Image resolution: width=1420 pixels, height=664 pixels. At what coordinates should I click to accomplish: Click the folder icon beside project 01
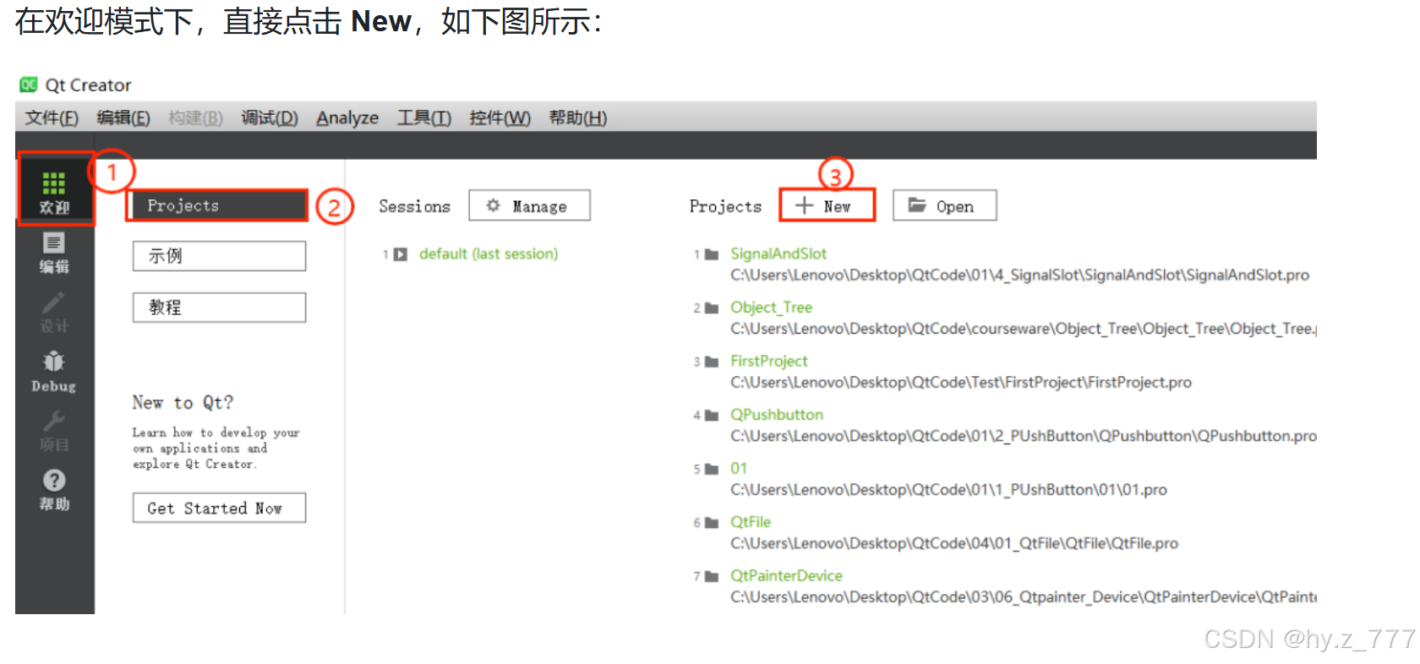[x=712, y=469]
